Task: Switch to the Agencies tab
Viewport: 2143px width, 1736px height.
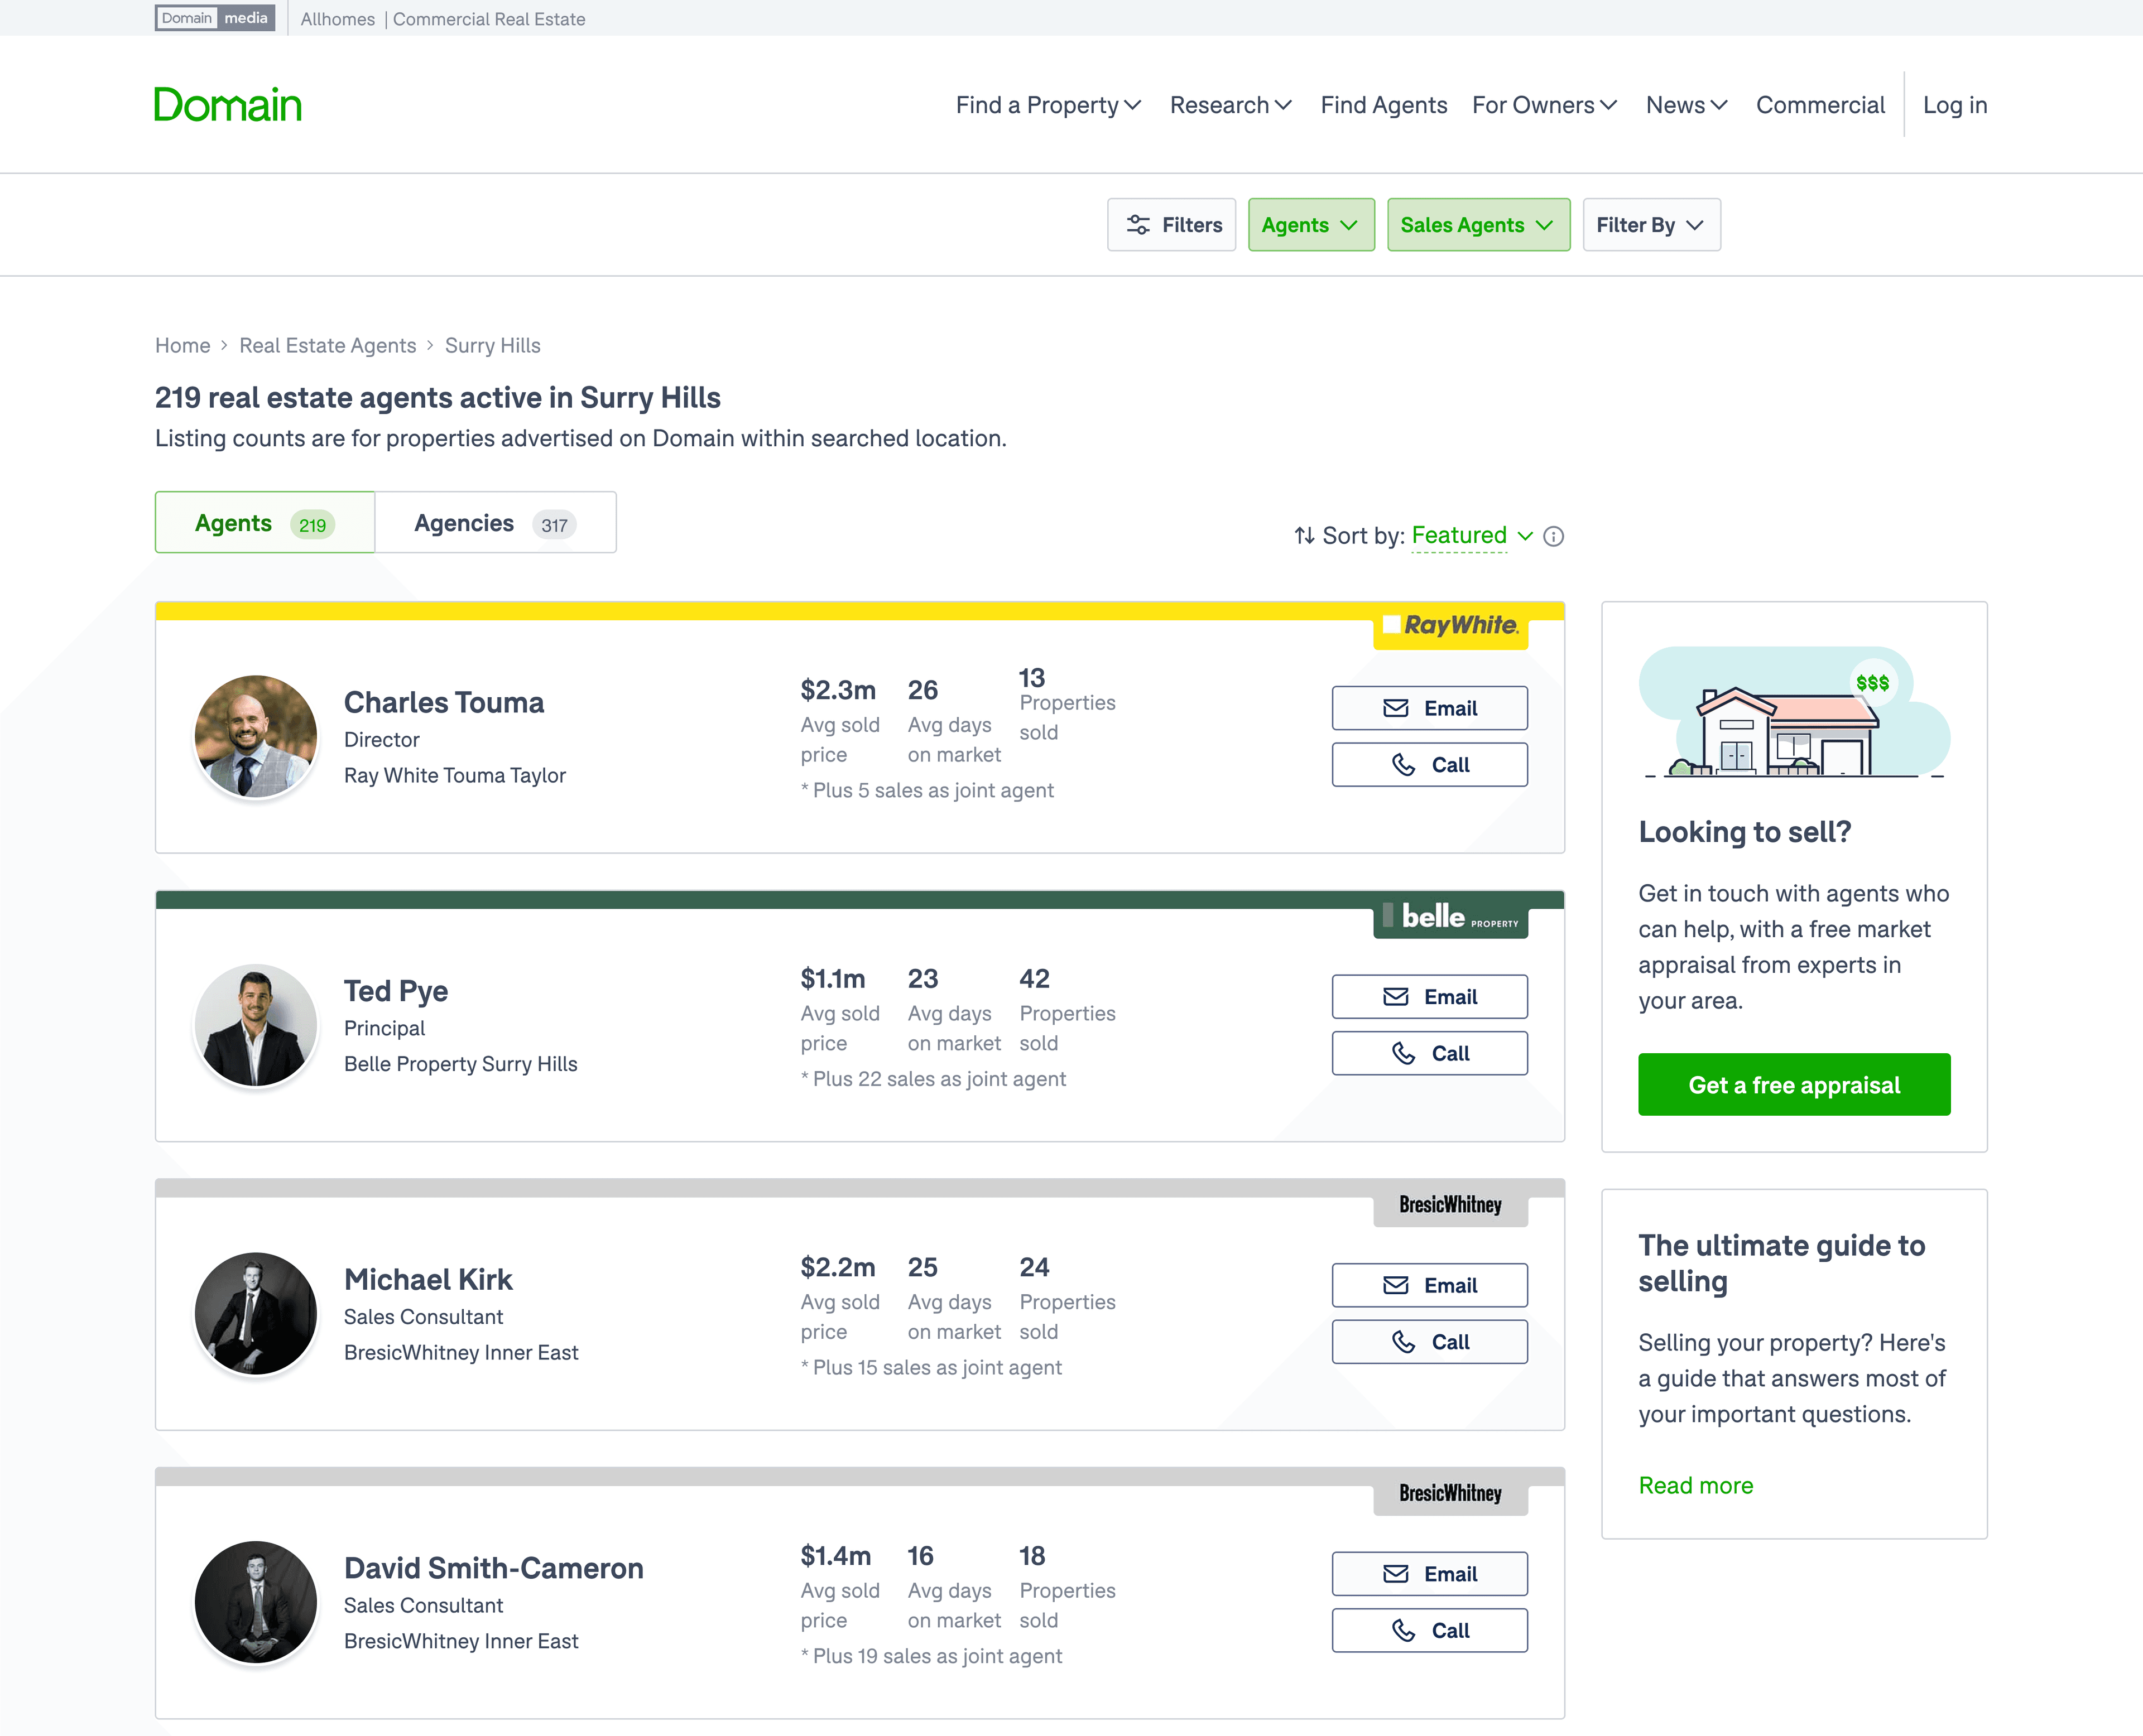Action: (495, 523)
